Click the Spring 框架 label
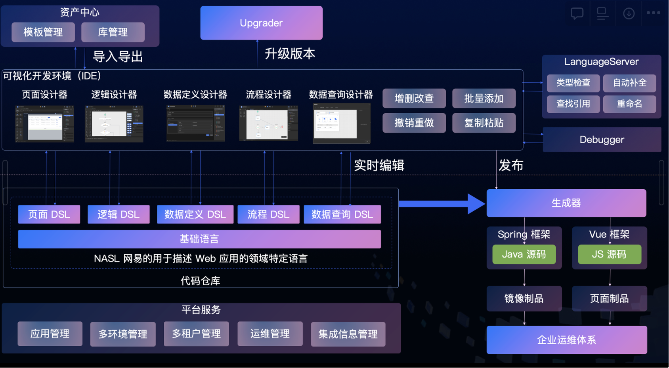The height and width of the screenshot is (368, 669). [524, 234]
